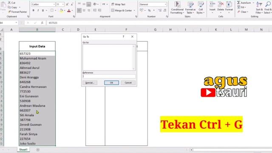The height and width of the screenshot is (153, 272).
Task: Click the AutoSum sigma icon
Action: pyautogui.click(x=239, y=3)
